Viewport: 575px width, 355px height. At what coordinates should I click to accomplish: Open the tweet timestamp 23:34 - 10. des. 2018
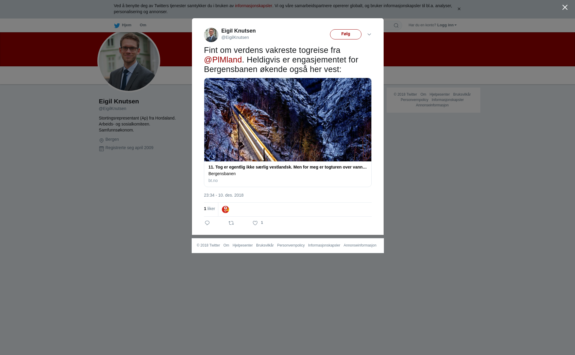(x=224, y=195)
